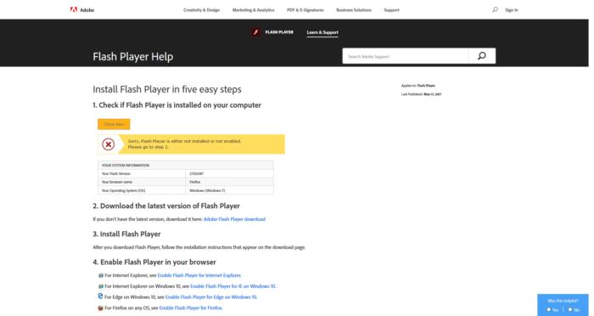Click the Applies to: Flash Player text
The image size is (594, 316).
(x=418, y=86)
